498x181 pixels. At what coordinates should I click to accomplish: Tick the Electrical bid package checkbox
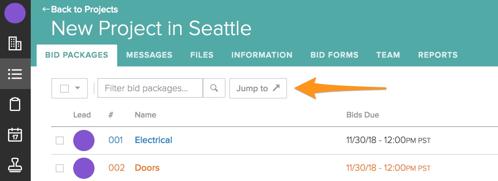pos(60,140)
